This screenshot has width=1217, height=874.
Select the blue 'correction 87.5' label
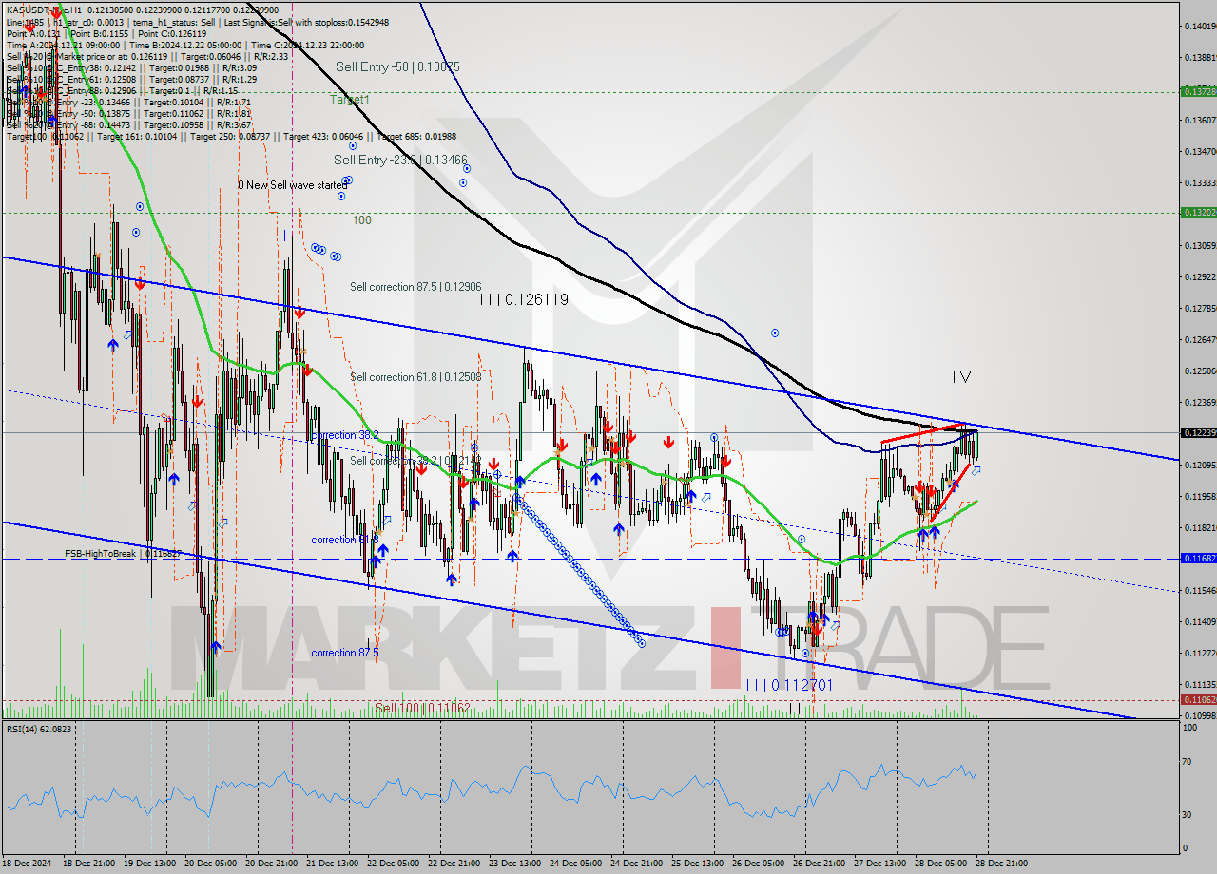(x=344, y=653)
